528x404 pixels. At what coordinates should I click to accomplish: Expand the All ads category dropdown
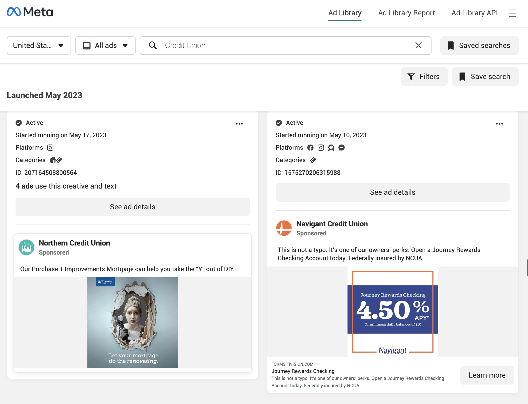point(105,46)
